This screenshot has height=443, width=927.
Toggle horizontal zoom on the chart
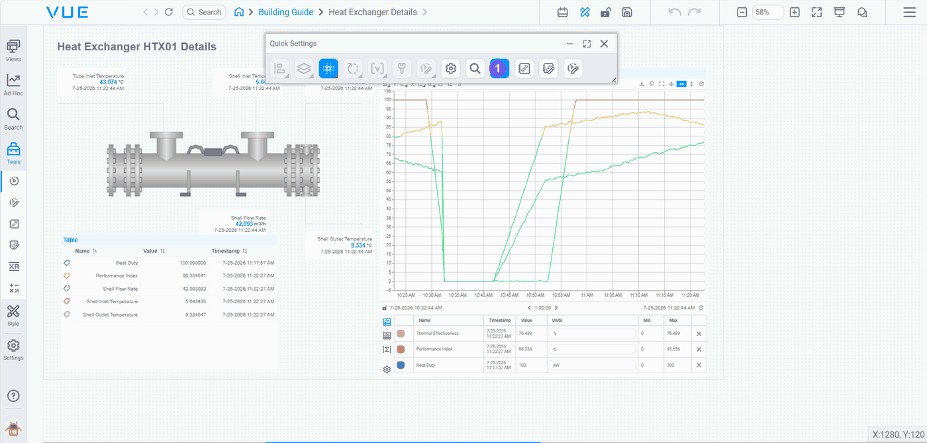click(x=681, y=84)
